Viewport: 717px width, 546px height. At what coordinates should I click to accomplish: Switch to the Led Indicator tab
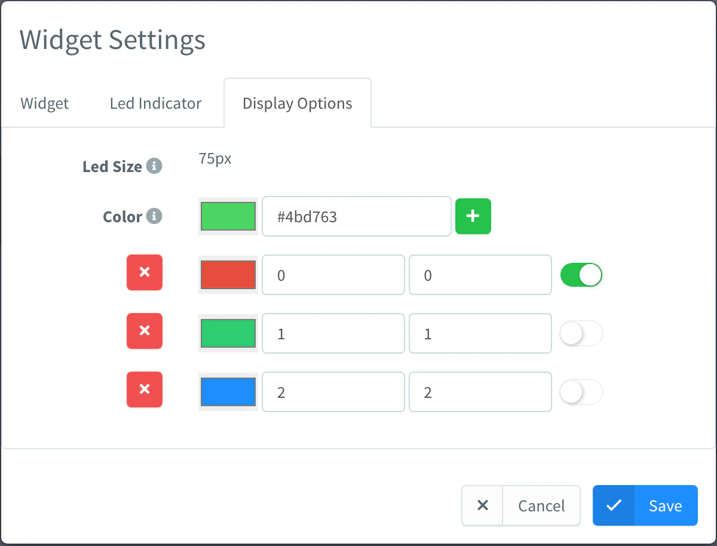pyautogui.click(x=156, y=103)
